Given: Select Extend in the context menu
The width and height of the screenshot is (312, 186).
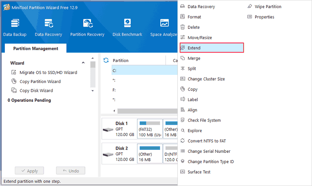Looking at the screenshot, I should point(211,48).
